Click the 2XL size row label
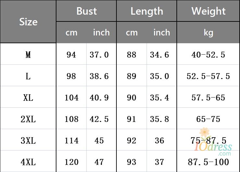Image resolution: width=240 pixels, height=172 pixels. point(28,119)
